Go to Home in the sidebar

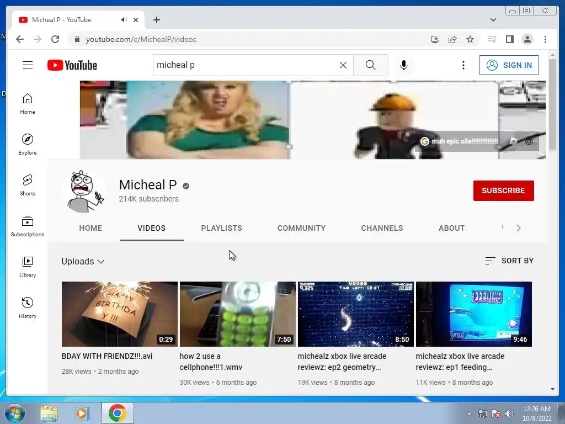(x=28, y=104)
